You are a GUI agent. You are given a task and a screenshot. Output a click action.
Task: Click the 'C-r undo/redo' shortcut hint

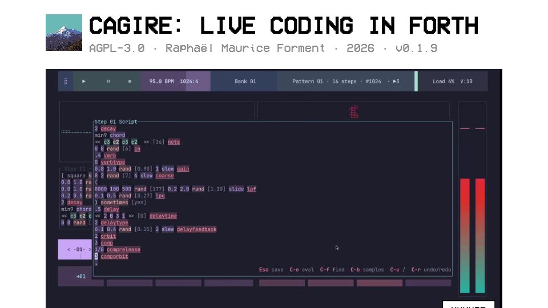pyautogui.click(x=432, y=270)
